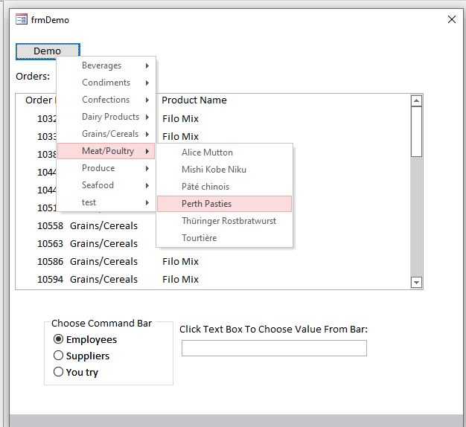This screenshot has height=427, width=466.
Task: Click the orders list scrollbar thumb
Action: [x=416, y=132]
